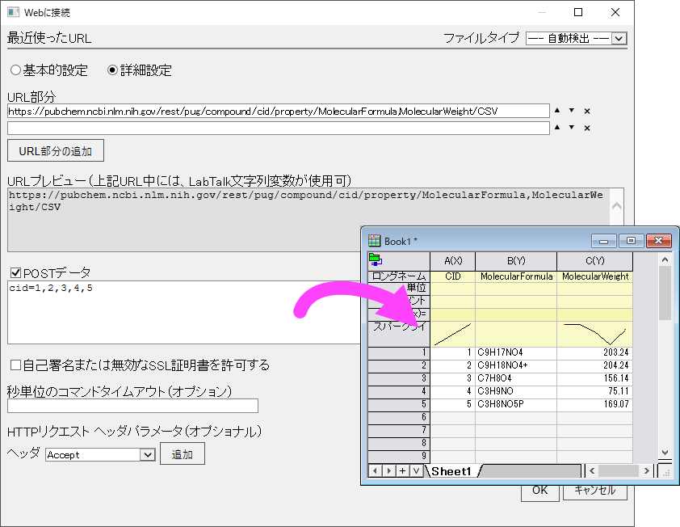This screenshot has width=680, height=527.
Task: Go to next sheet tab arrow in Book1
Action: click(x=389, y=470)
